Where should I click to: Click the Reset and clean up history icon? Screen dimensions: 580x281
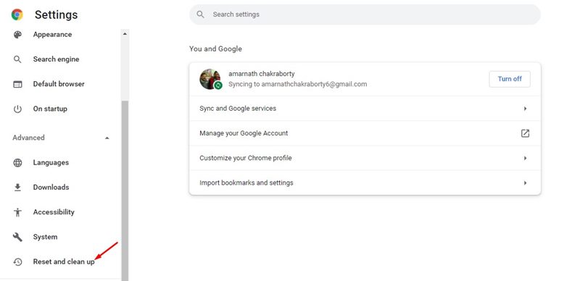[x=17, y=261]
